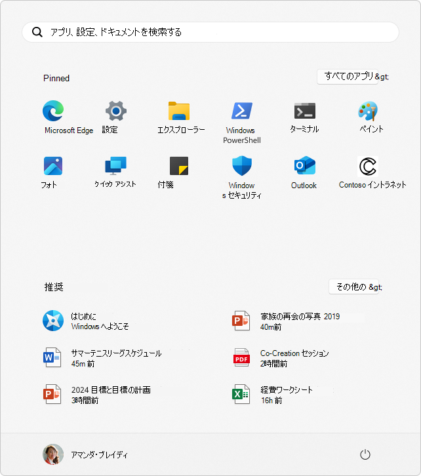The image size is (421, 476).
Task: Click text Windows へようこそ
Action: point(100,327)
